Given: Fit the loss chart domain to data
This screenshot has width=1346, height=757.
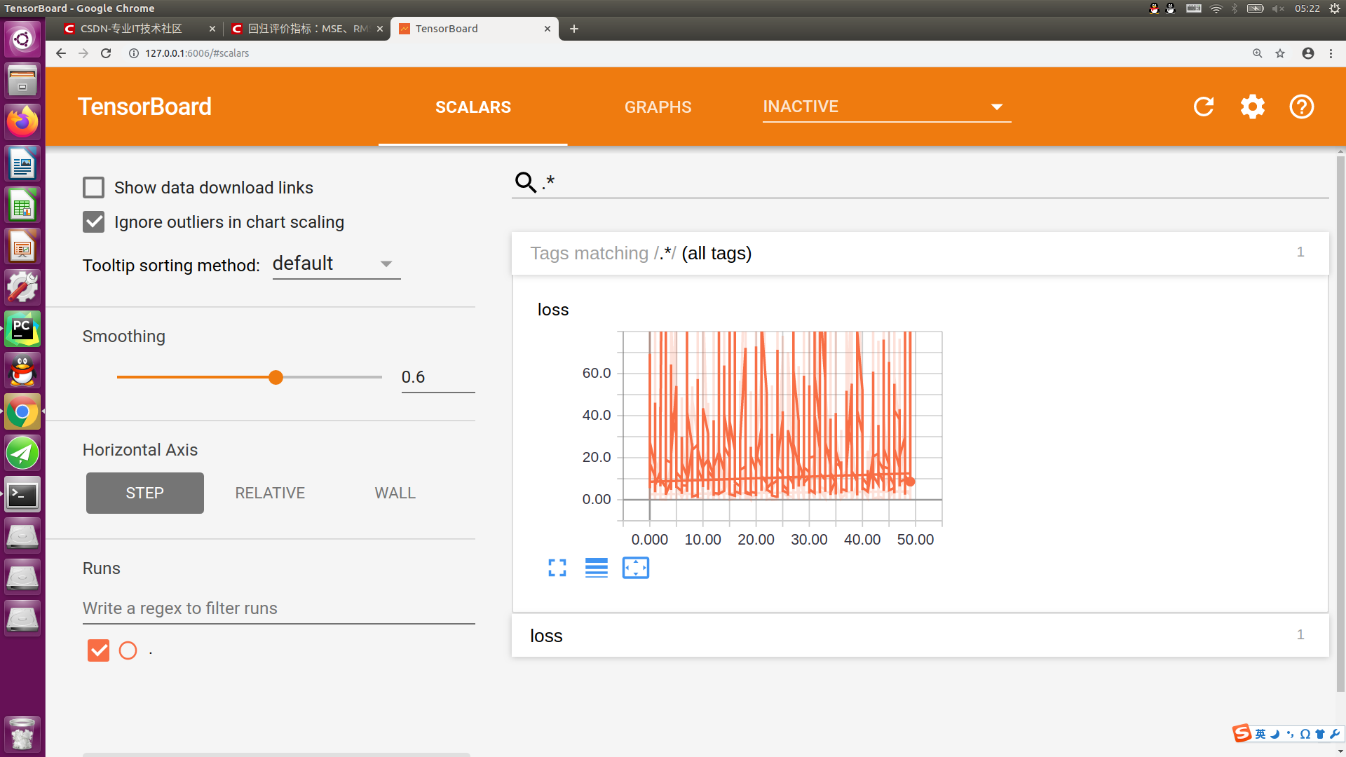Looking at the screenshot, I should (x=635, y=568).
